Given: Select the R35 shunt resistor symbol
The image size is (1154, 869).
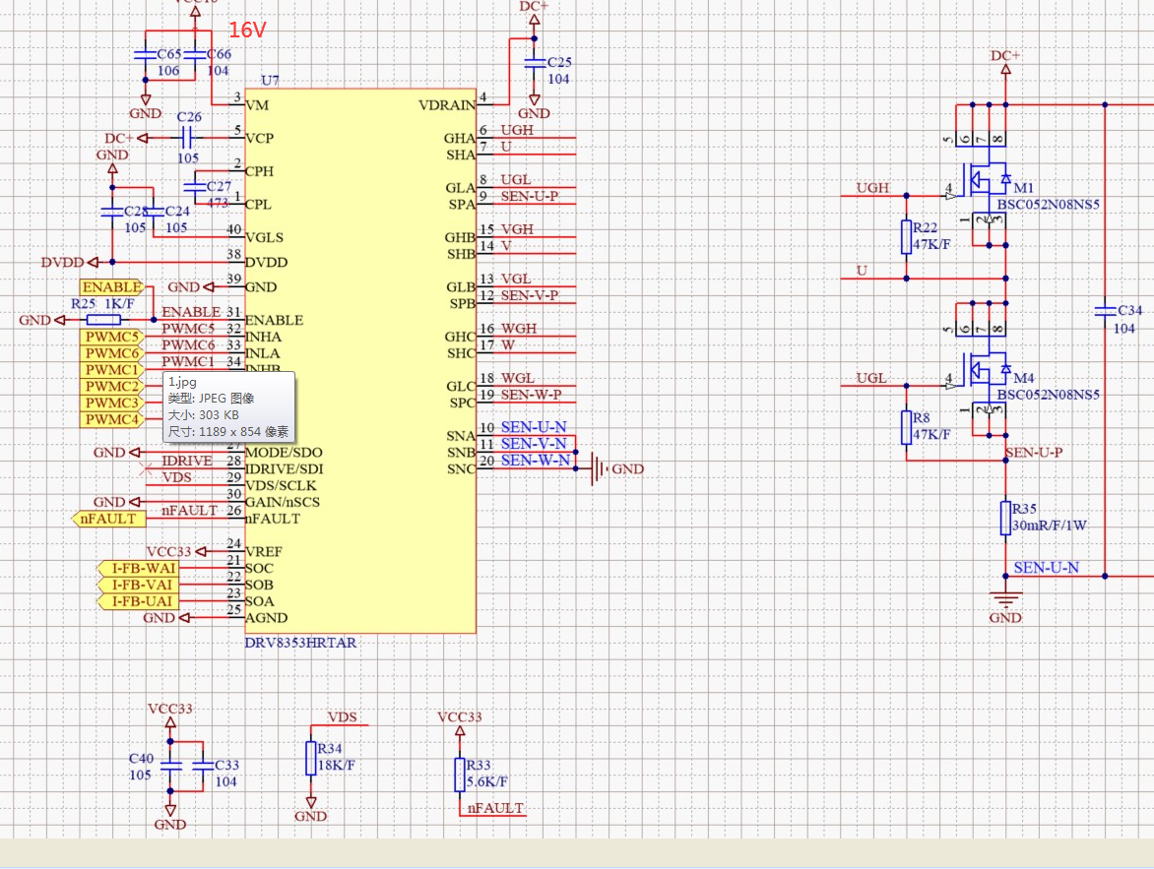Looking at the screenshot, I should (1005, 518).
